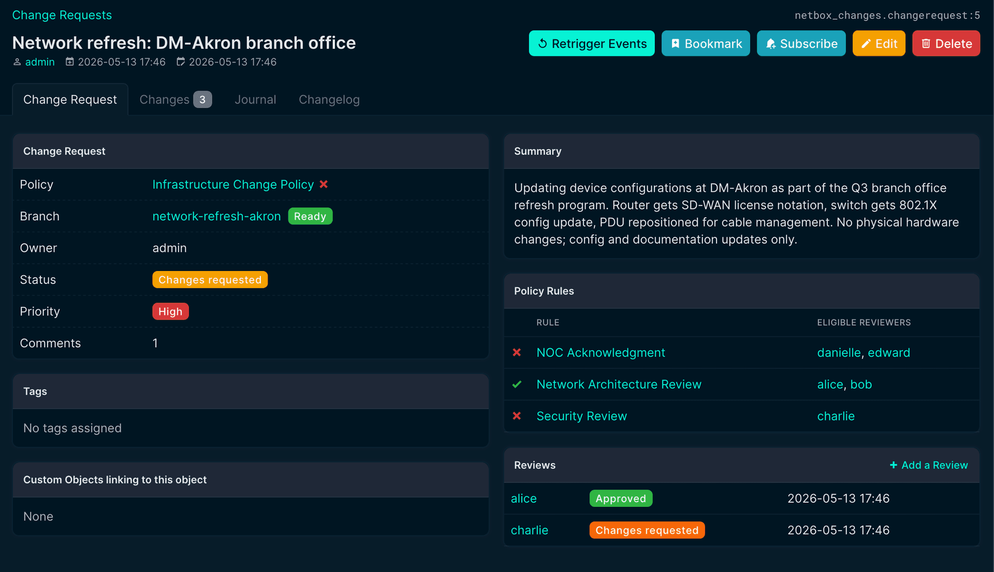Screen dimensions: 994x572
Task: Open Infrastructure Change Policy link
Action: coord(233,185)
